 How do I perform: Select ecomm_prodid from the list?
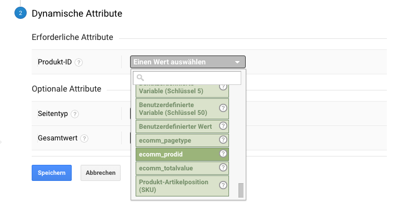coord(182,154)
